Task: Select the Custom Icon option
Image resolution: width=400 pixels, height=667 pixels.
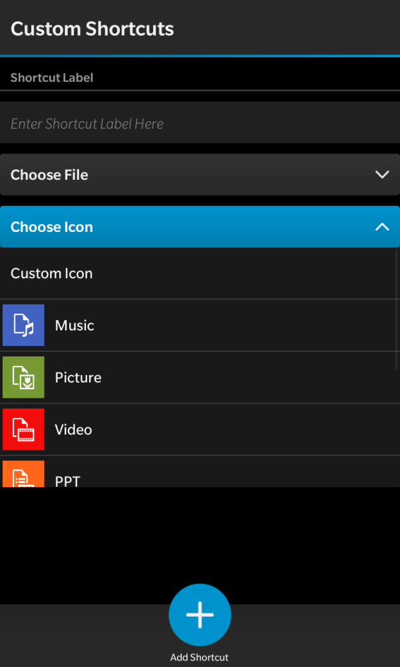Action: [x=52, y=273]
